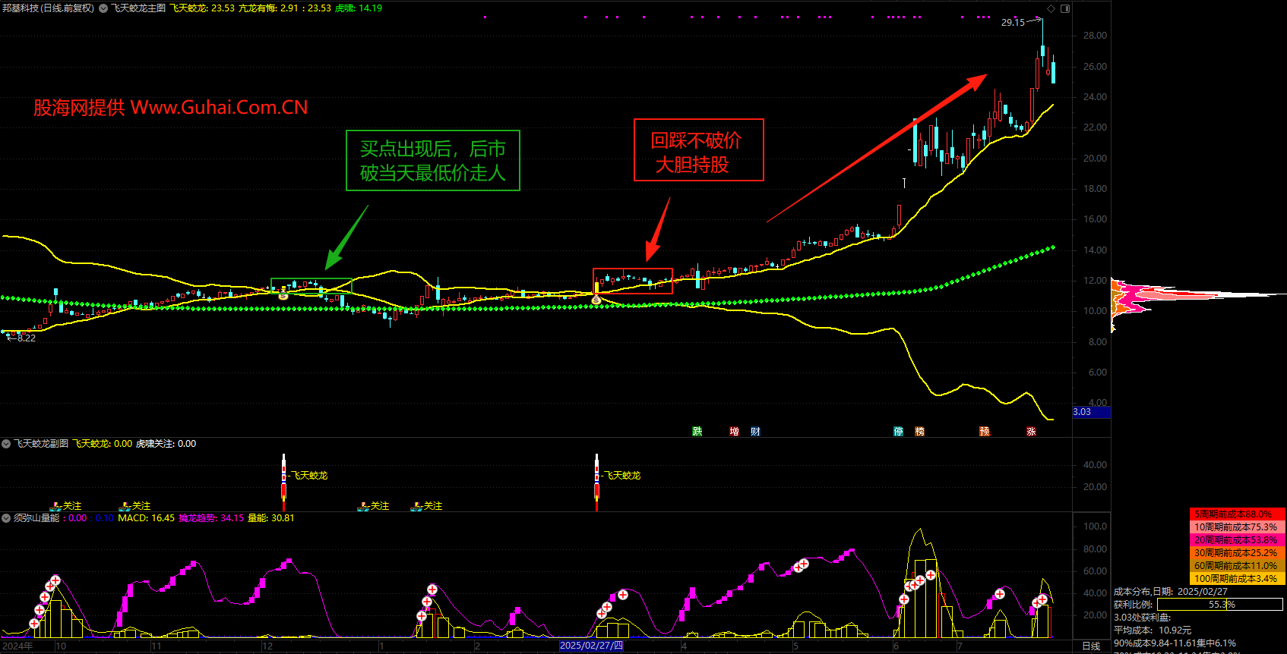Click the green 跌 info marker
The height and width of the screenshot is (654, 1287).
tap(697, 431)
